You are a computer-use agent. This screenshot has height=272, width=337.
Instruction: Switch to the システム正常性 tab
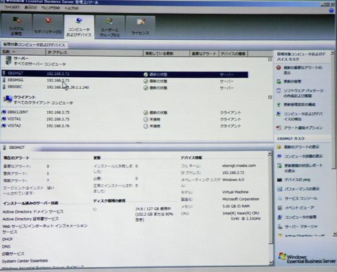point(17,26)
